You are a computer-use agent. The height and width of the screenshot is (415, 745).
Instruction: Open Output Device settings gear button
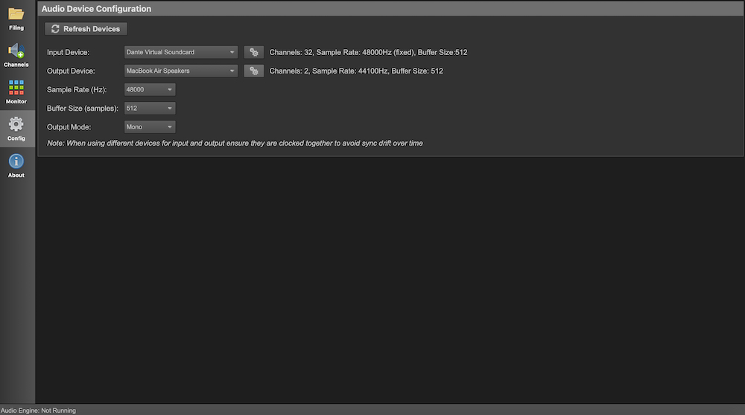[x=254, y=71]
